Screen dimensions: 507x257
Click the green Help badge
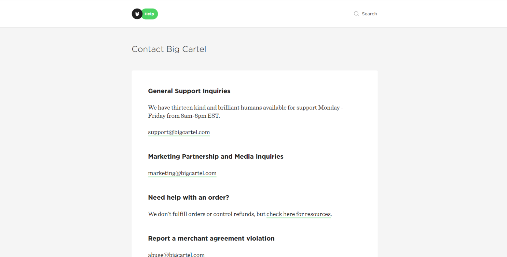point(150,14)
